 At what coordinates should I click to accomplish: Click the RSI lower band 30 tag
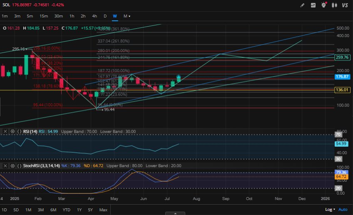click(x=338, y=159)
